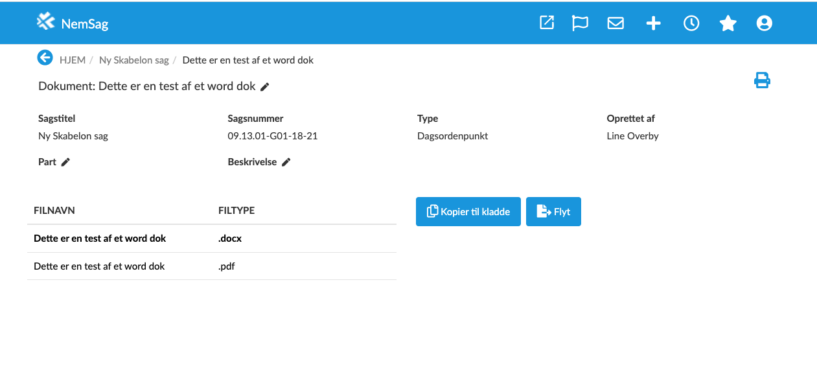Click the blue back arrow icon
The image size is (817, 385).
(45, 58)
